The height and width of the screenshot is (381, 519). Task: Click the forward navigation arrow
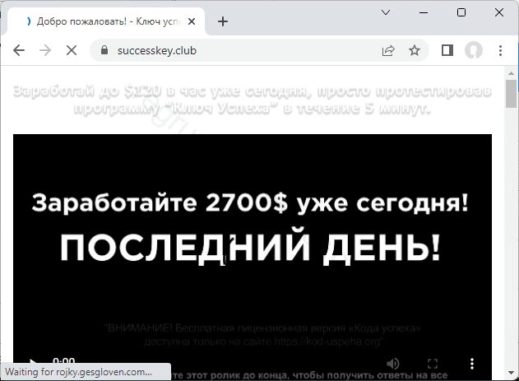pos(45,50)
